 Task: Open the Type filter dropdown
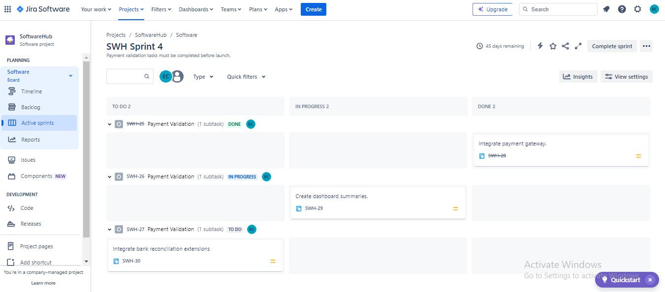[x=203, y=77]
